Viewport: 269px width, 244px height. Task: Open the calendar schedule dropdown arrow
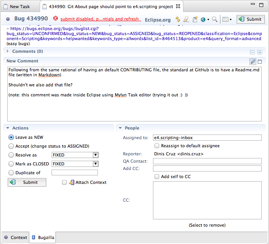231,20
